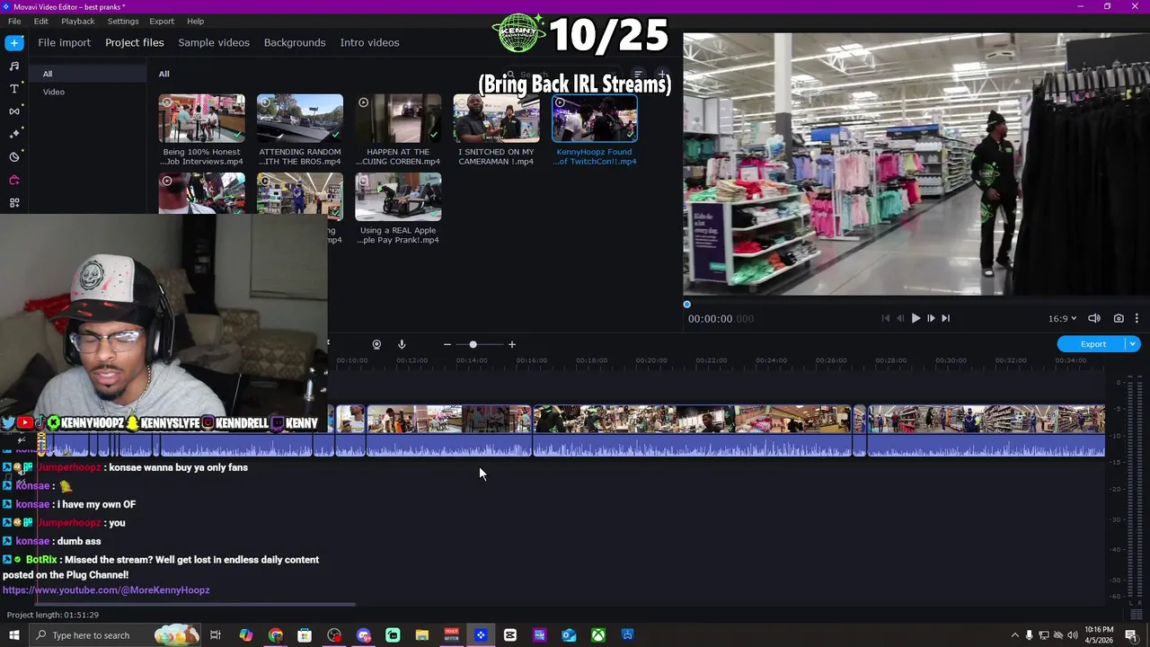
Task: Select the HAPPEN AT THE CUING CORBEN thumbnail
Action: click(x=398, y=119)
